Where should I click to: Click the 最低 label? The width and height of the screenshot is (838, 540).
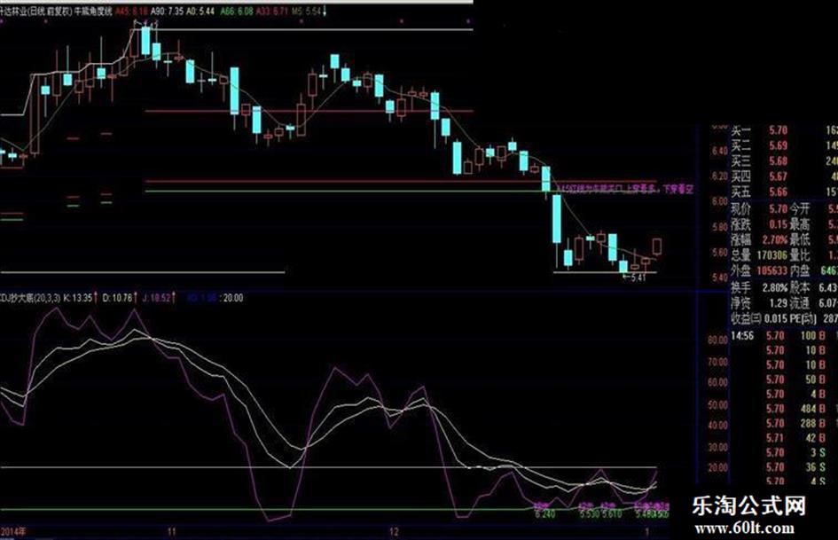click(800, 239)
